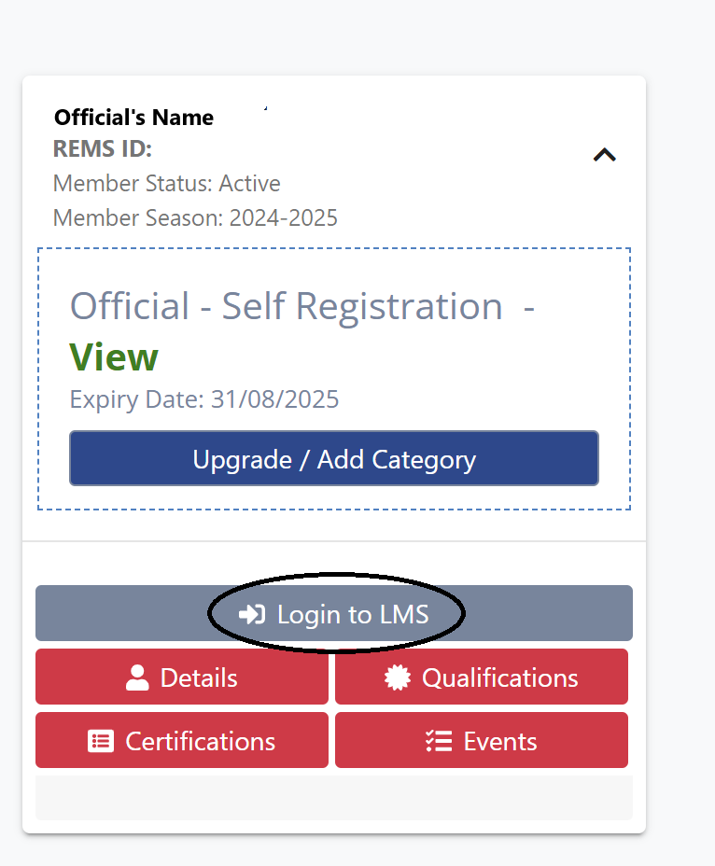This screenshot has height=866, width=715.
Task: Show the Qualifications section label
Action: [499, 677]
